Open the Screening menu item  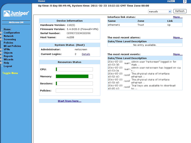pyautogui.click(x=10, y=39)
